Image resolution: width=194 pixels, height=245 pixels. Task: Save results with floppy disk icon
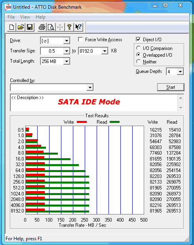pos(30,27)
